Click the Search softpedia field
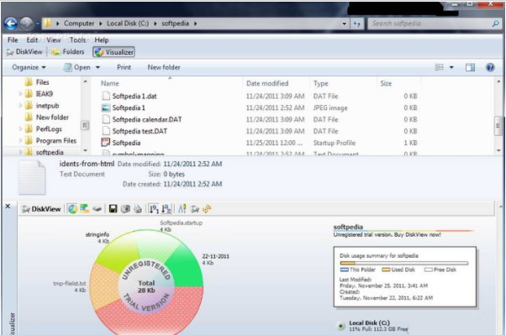Viewport: 506px width, 335px height. click(430, 24)
